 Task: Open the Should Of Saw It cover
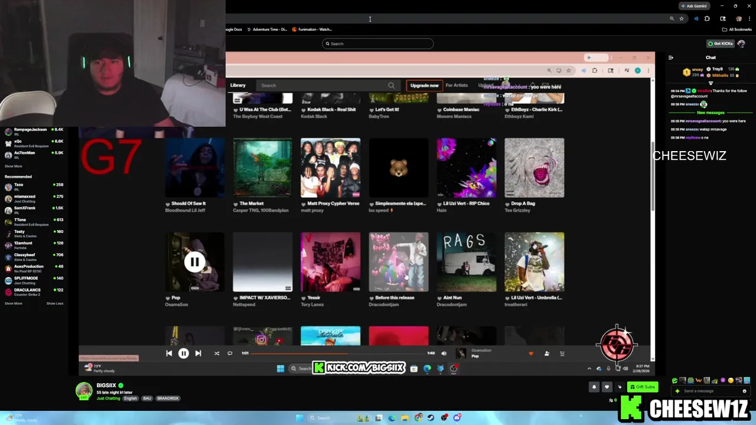coord(195,168)
